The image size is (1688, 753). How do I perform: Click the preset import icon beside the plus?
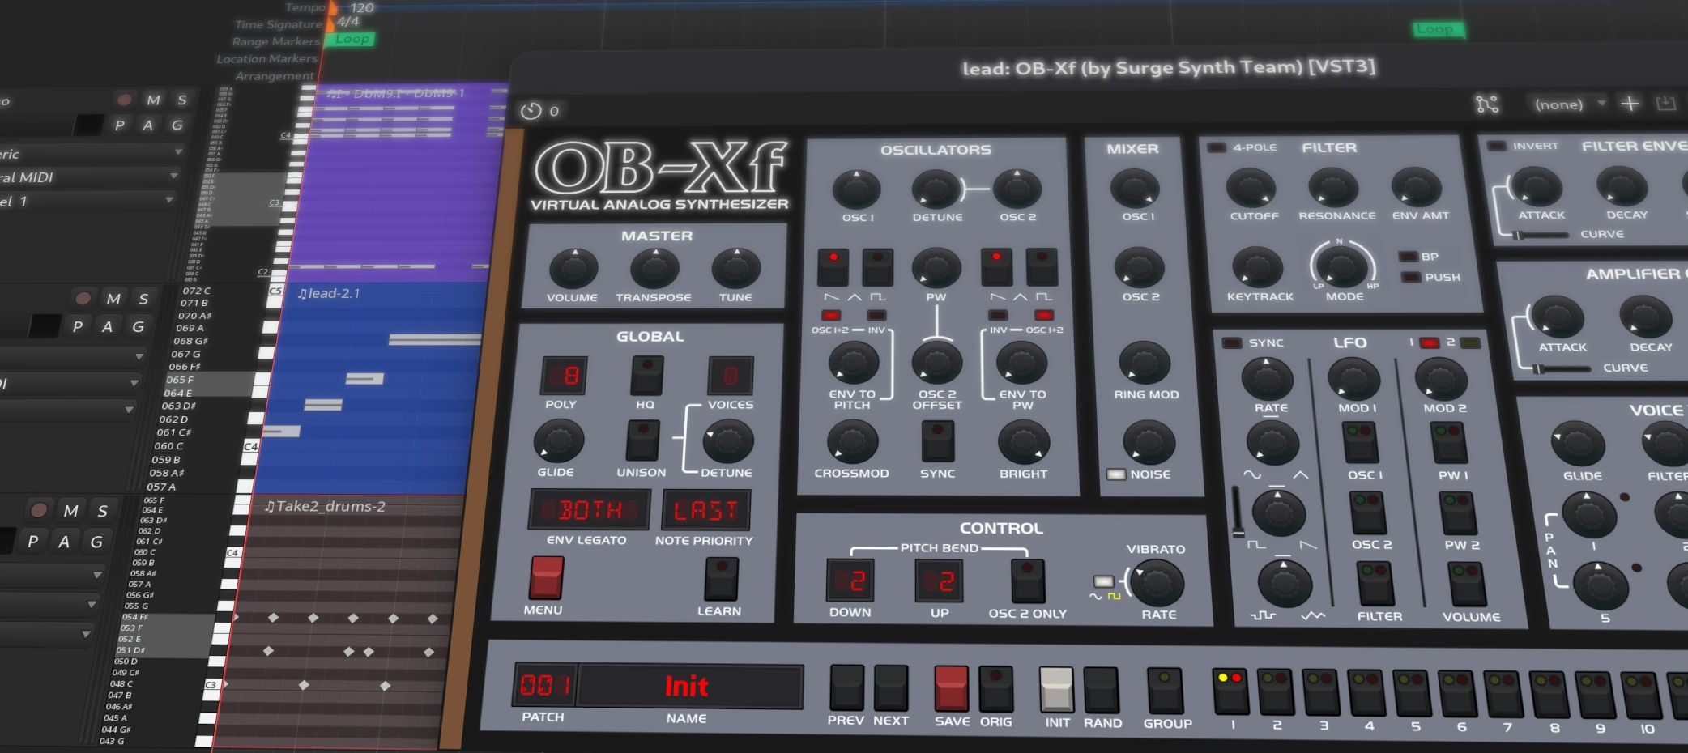click(1667, 104)
